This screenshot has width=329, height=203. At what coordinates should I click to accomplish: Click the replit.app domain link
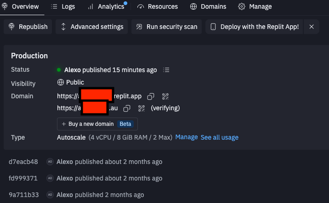pyautogui.click(x=99, y=96)
